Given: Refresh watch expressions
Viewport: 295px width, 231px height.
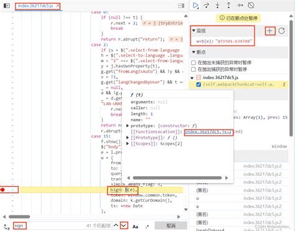Looking at the screenshot, I should [281, 31].
